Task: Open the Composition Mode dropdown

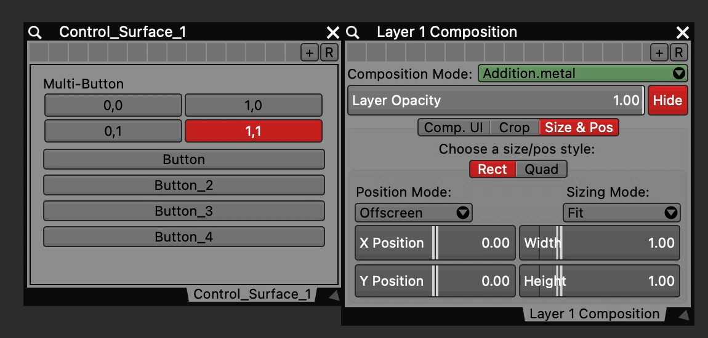Action: (x=582, y=74)
